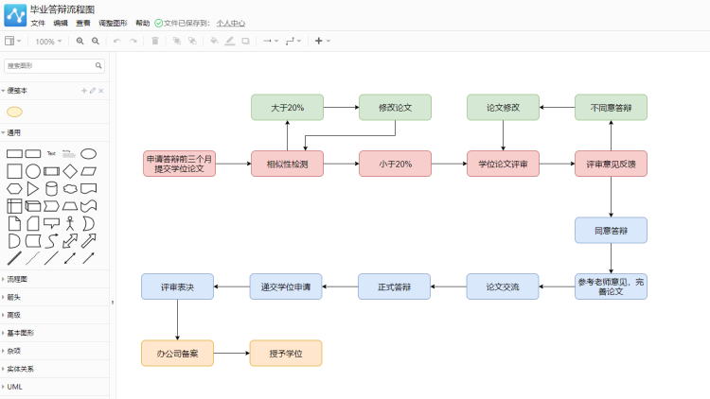The height and width of the screenshot is (399, 710).
Task: Open the 查看 View menu
Action: (83, 23)
